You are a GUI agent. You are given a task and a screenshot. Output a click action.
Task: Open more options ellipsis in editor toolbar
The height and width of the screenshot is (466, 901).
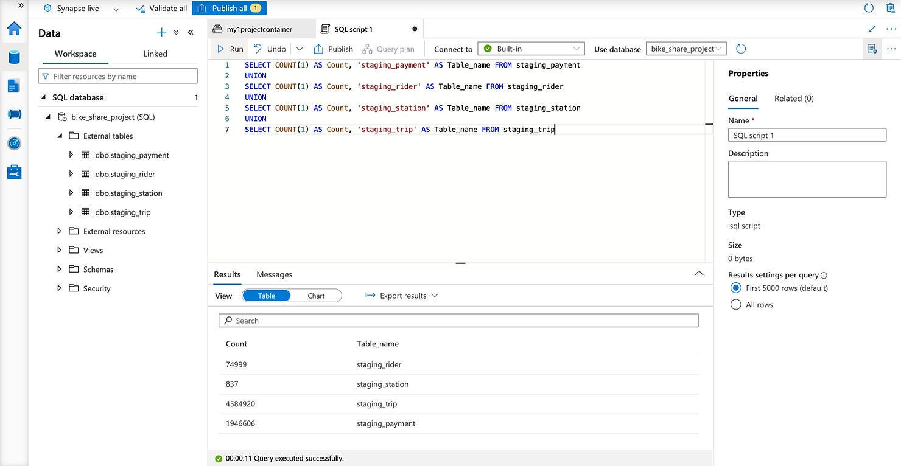click(x=891, y=49)
